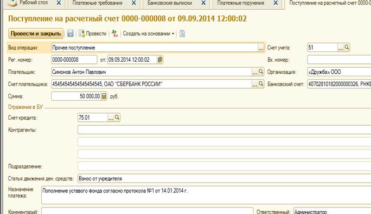Image resolution: width=371 pixels, height=214 pixels.
Task: Click the Организация field «Дружба» ООО
Action: point(339,72)
